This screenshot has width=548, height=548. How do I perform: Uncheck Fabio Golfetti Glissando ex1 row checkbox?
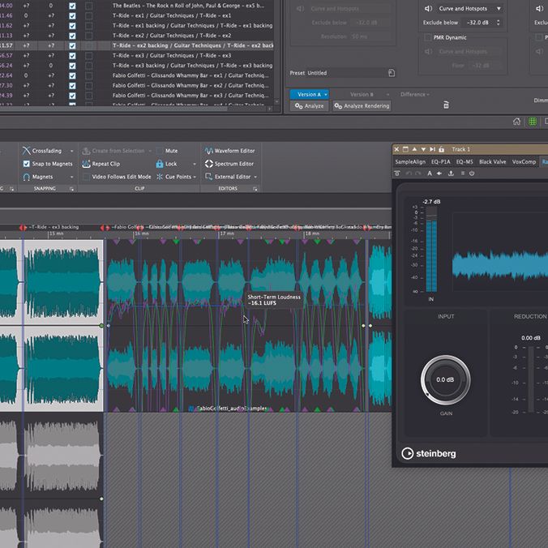click(x=72, y=75)
